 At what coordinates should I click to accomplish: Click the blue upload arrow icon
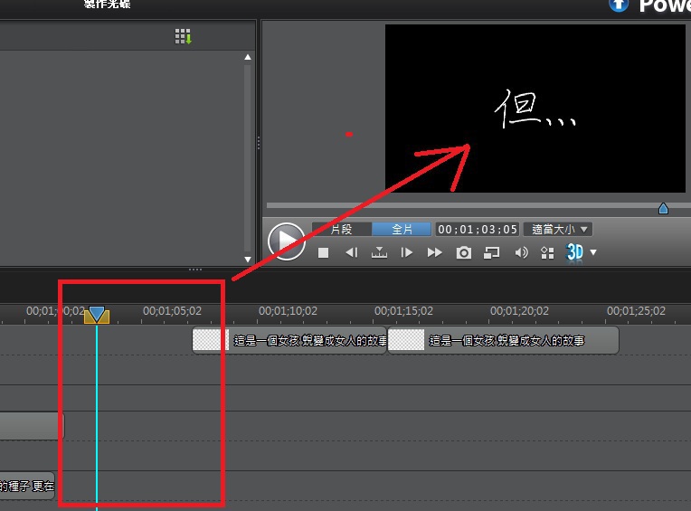(619, 5)
